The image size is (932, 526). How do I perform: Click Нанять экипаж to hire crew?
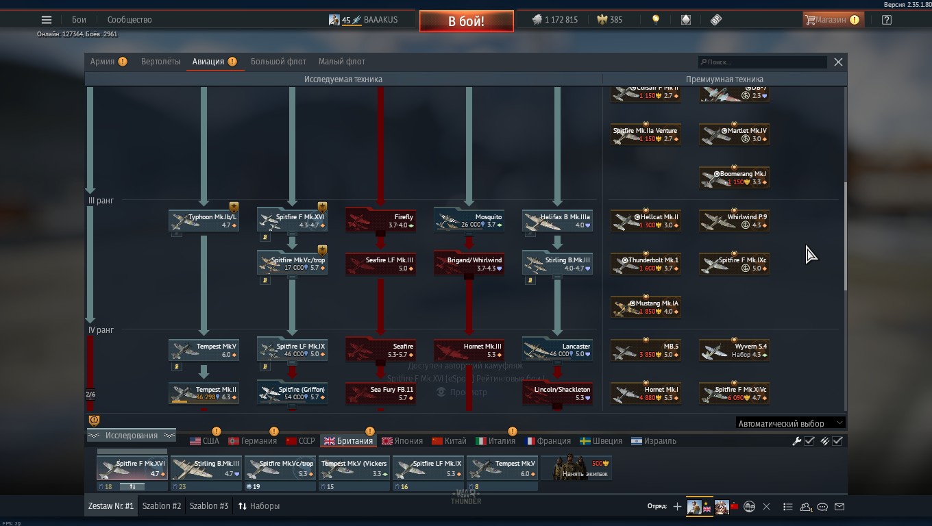(576, 469)
